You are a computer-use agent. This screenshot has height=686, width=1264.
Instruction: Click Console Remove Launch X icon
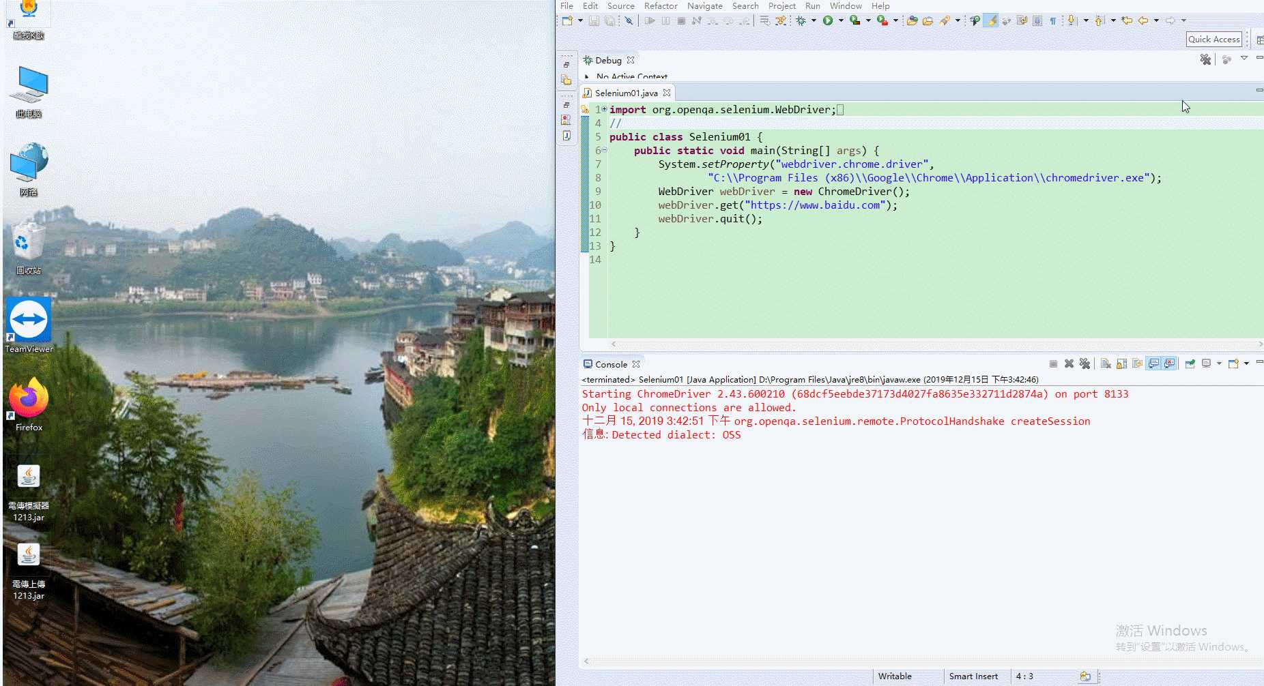pos(1069,363)
